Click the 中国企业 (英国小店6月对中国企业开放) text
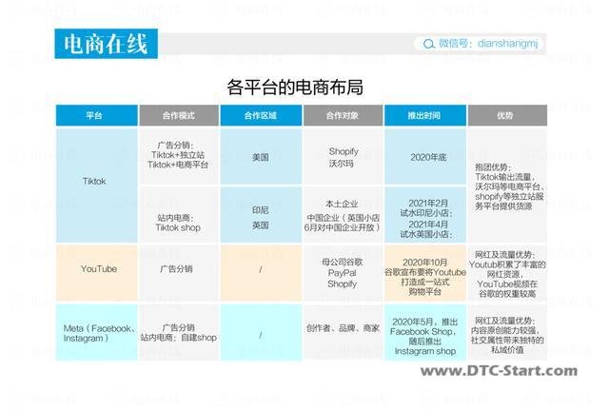609x411 pixels. 342,223
